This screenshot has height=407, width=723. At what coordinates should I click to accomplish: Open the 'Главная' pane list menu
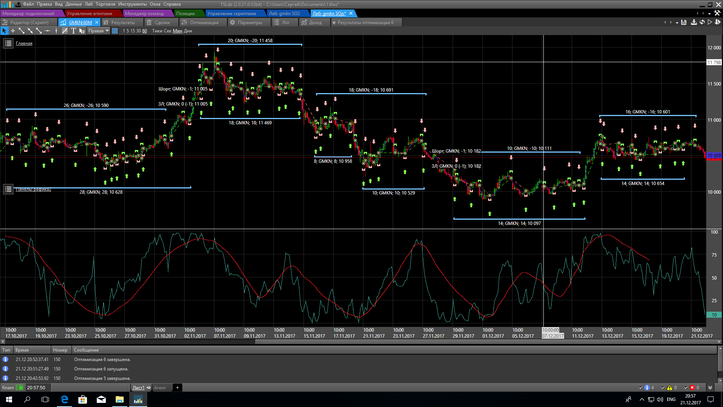point(8,43)
